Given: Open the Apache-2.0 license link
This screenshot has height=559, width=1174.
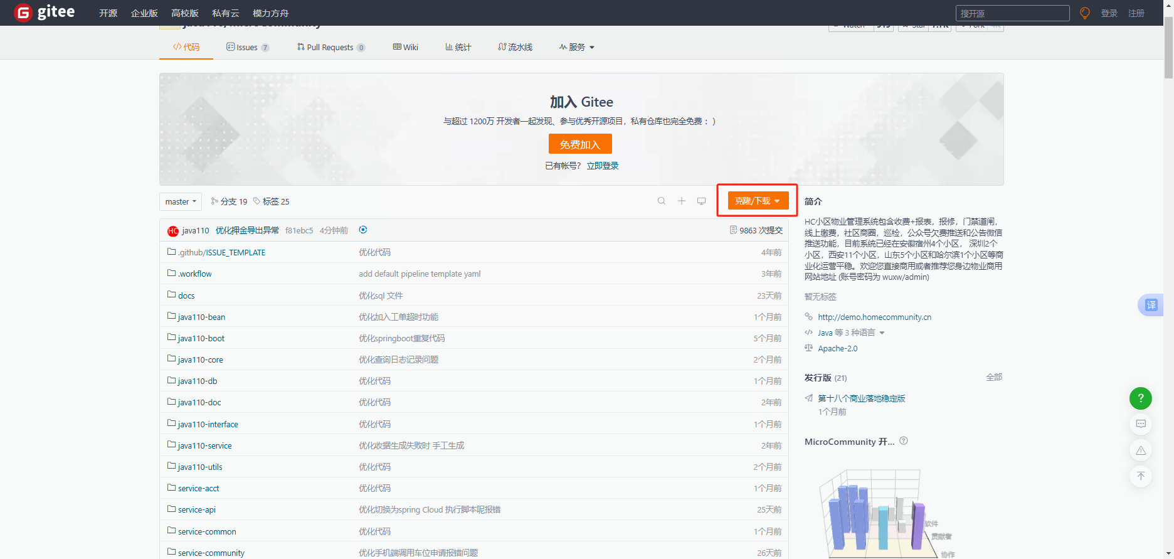Looking at the screenshot, I should [x=838, y=348].
